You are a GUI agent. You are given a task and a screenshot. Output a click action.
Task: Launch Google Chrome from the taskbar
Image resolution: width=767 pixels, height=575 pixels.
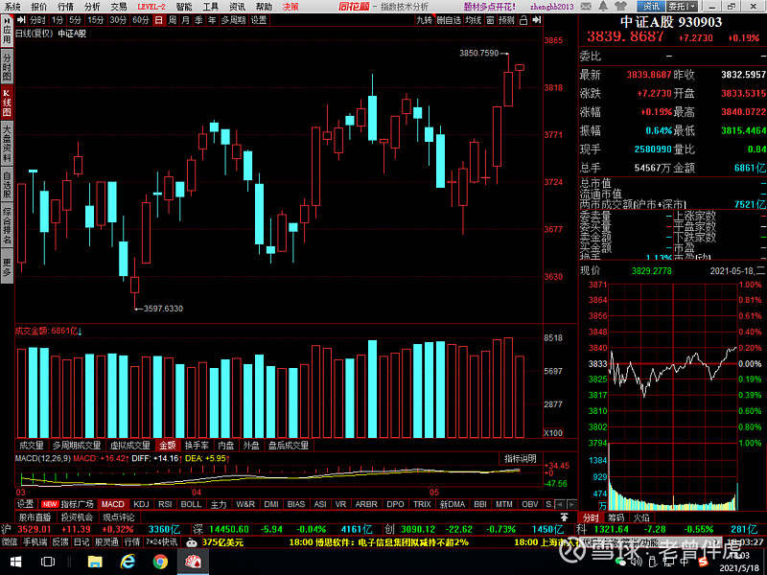tap(160, 562)
